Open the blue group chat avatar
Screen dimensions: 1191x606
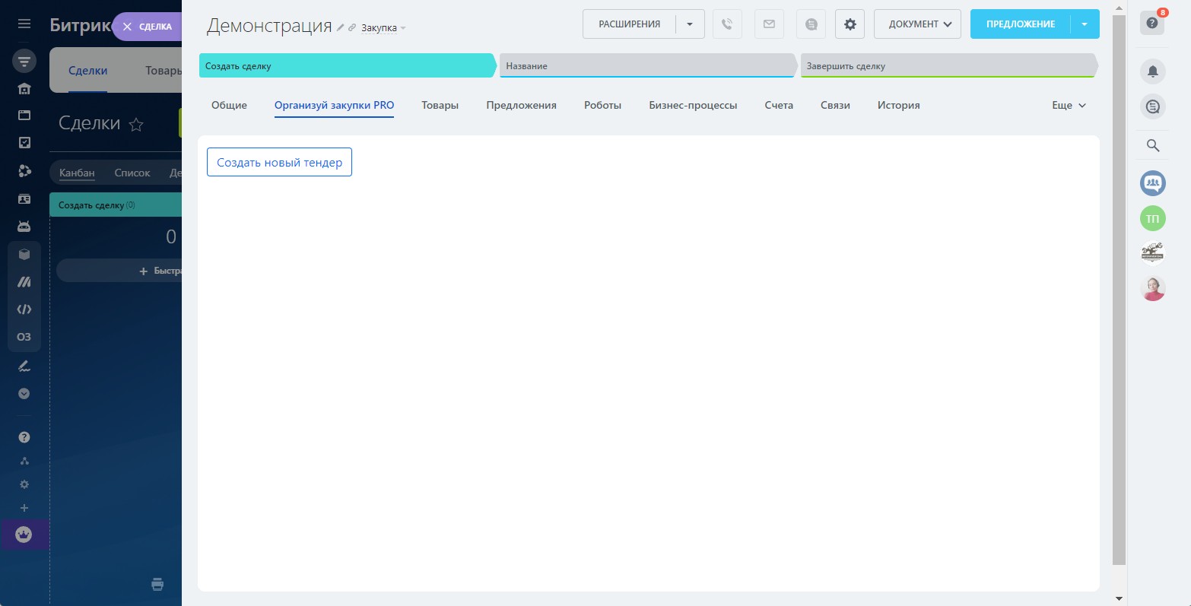click(x=1153, y=182)
